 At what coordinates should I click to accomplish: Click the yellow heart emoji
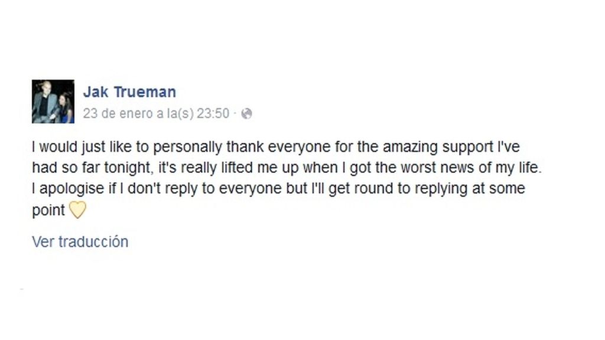(x=77, y=210)
